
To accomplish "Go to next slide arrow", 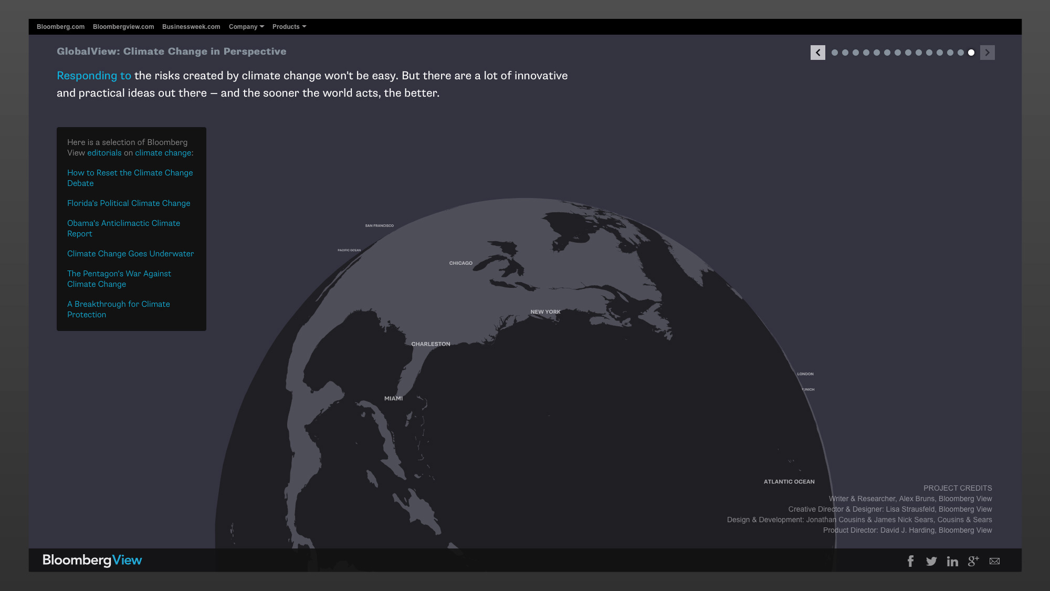I will (x=987, y=53).
